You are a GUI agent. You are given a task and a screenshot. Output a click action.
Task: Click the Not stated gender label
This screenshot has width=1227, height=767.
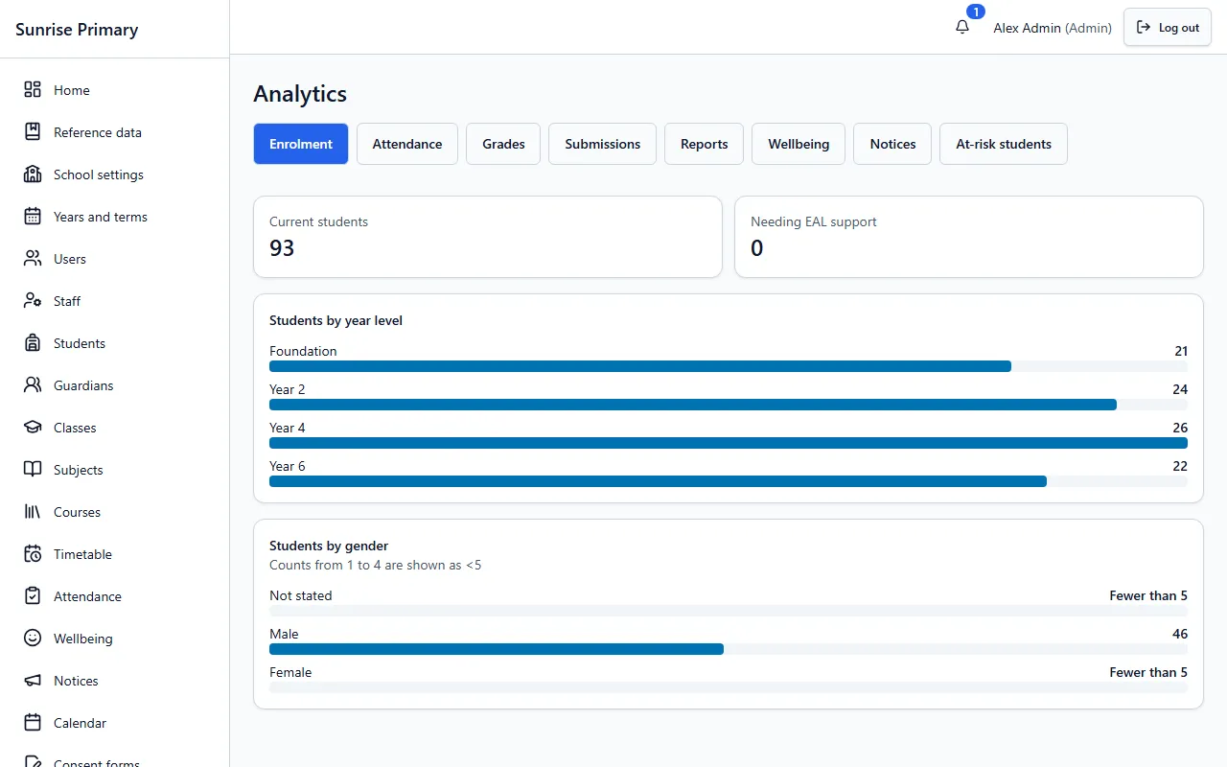tap(301, 595)
